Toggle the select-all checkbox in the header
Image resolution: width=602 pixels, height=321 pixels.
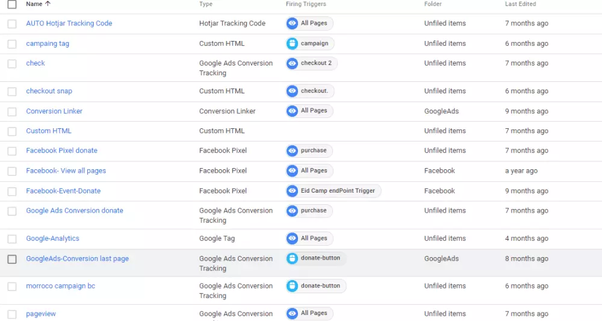point(12,4)
